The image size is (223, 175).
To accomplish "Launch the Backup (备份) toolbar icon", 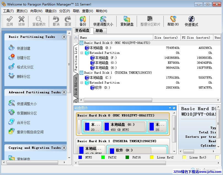I will point(83,19).
